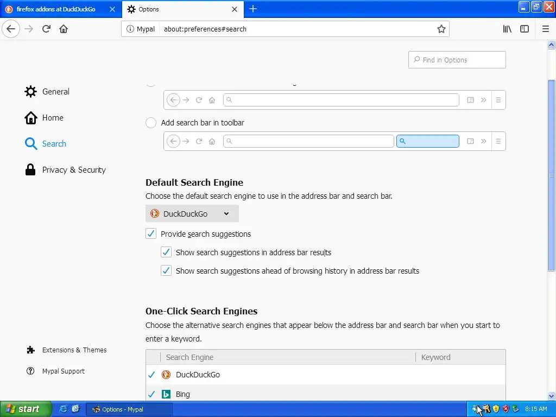Click the One-Click Search Engines heading
Image resolution: width=556 pixels, height=417 pixels.
(x=201, y=311)
